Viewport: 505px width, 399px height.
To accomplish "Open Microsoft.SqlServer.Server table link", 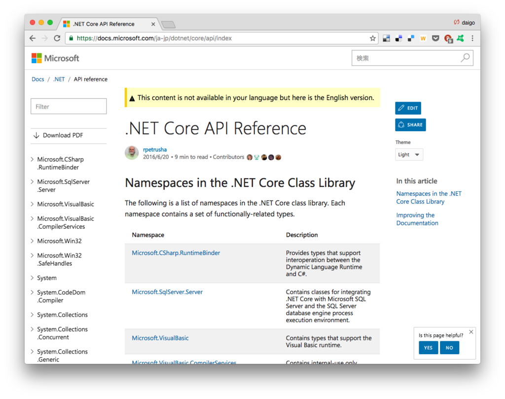I will pyautogui.click(x=167, y=292).
